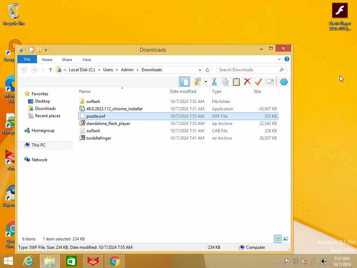Expand the arrow after Users breadcrumb
This screenshot has width=357, height=268.
coord(117,70)
